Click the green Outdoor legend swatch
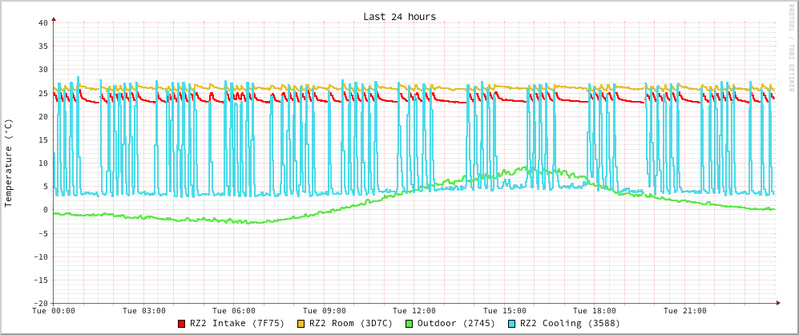 click(409, 324)
